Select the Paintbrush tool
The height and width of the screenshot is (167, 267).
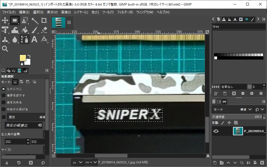tap(34, 30)
